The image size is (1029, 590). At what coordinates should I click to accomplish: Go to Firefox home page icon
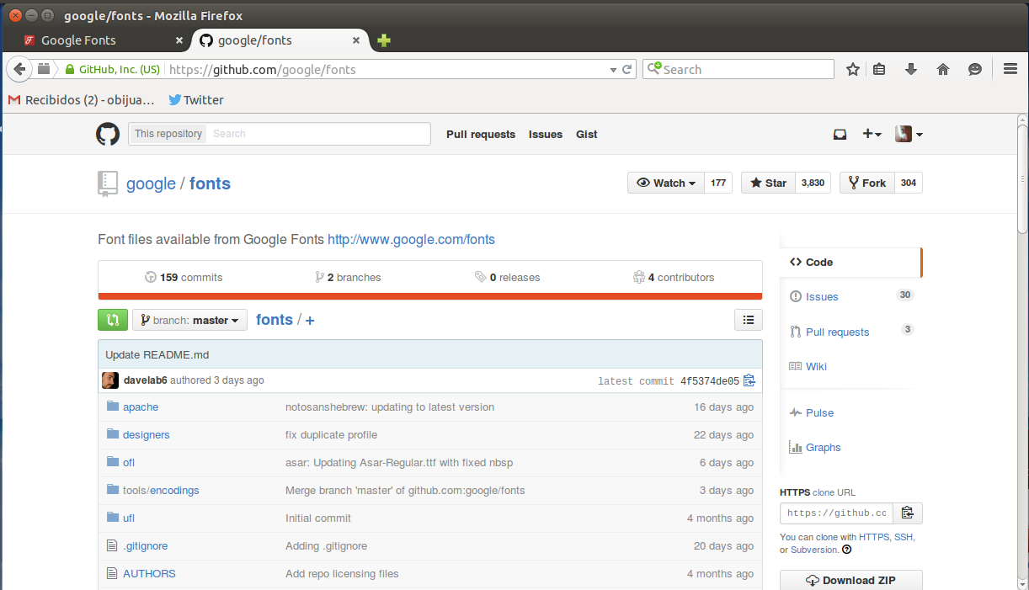(943, 69)
